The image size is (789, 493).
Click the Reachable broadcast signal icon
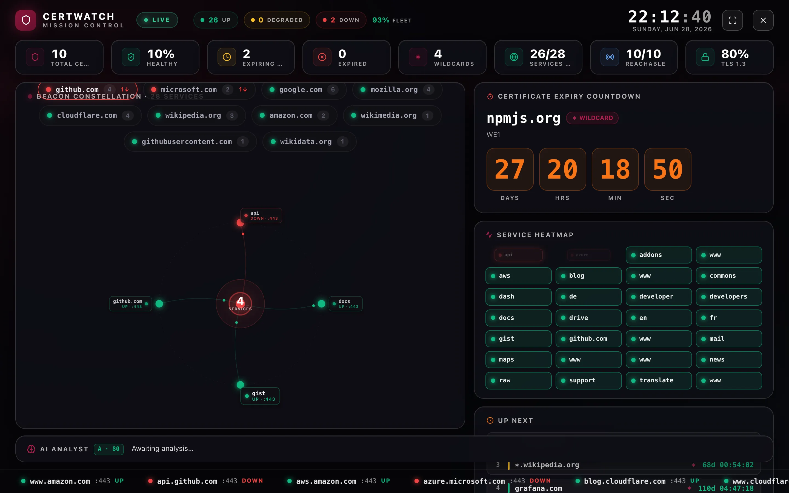[610, 57]
